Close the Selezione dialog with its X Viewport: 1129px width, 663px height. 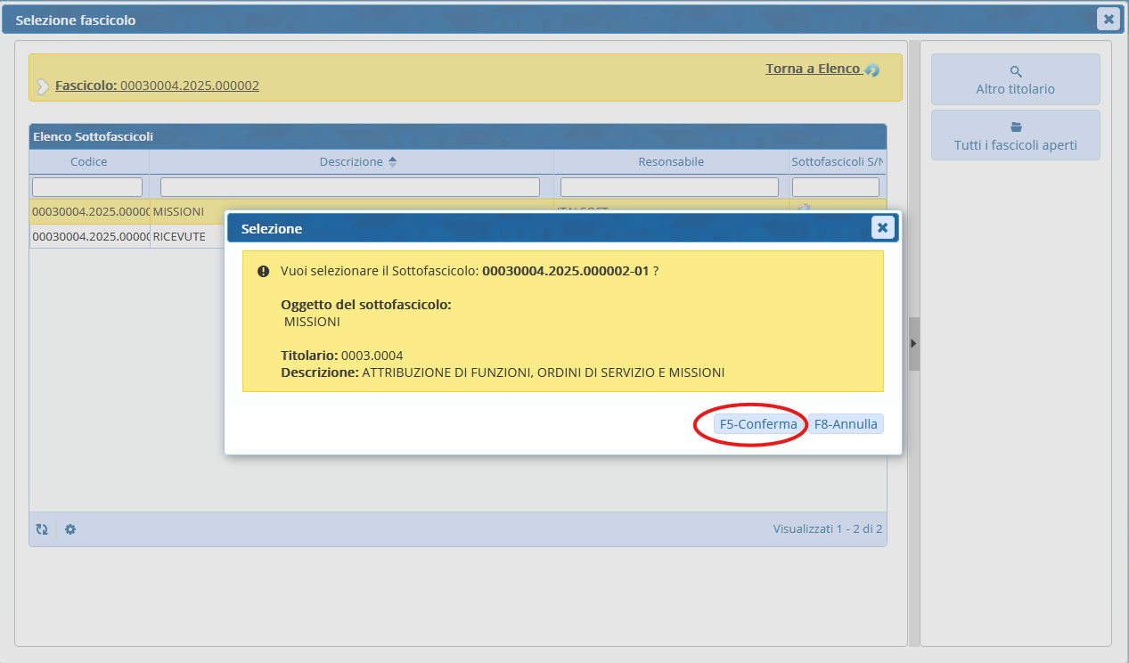[881, 228]
